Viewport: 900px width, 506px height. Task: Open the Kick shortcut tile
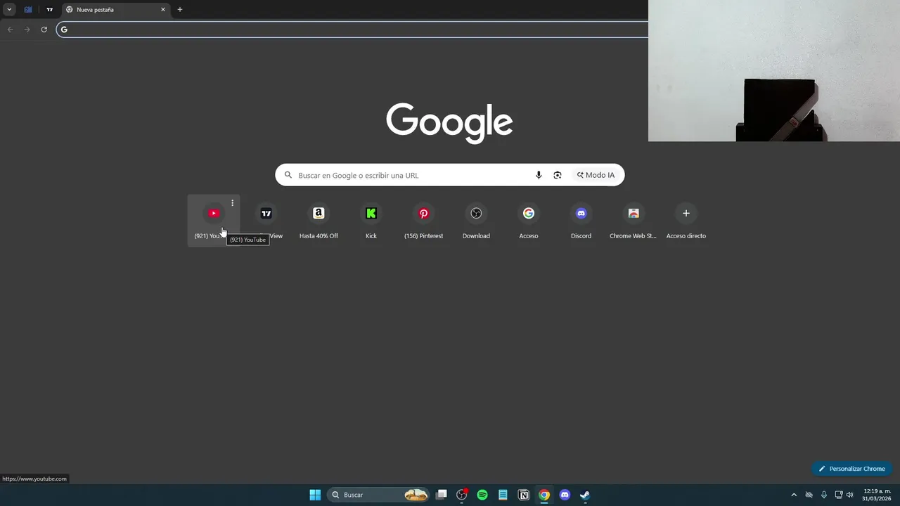coord(371,220)
